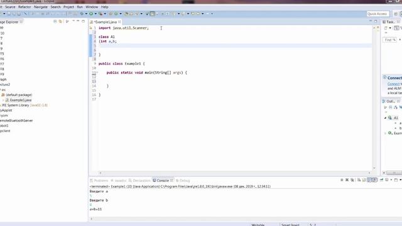Open Display Selected Console dropdown arrow
This screenshot has width=402, height=226.
click(x=391, y=180)
